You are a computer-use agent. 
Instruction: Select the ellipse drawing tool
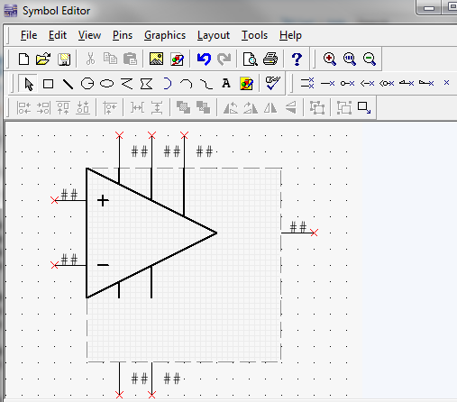coord(106,84)
